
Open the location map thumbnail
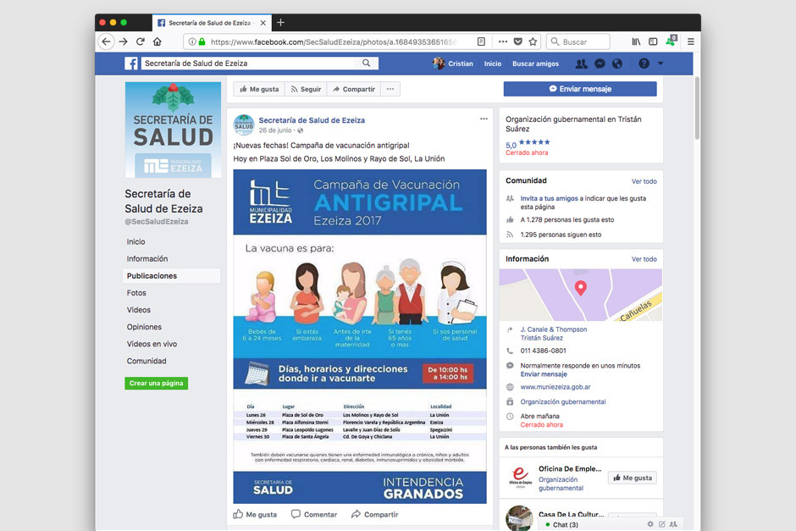pos(581,295)
